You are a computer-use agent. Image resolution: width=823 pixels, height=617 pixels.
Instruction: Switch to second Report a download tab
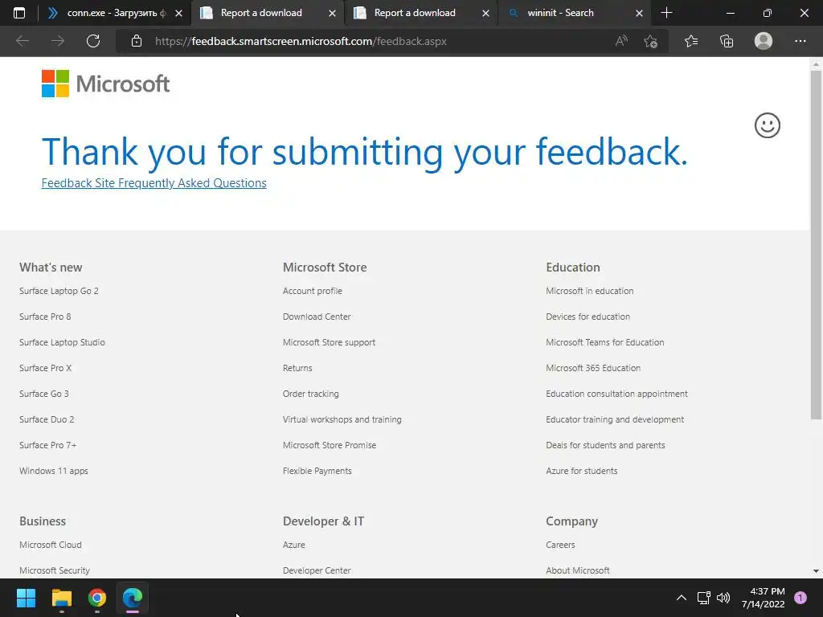pyautogui.click(x=415, y=13)
